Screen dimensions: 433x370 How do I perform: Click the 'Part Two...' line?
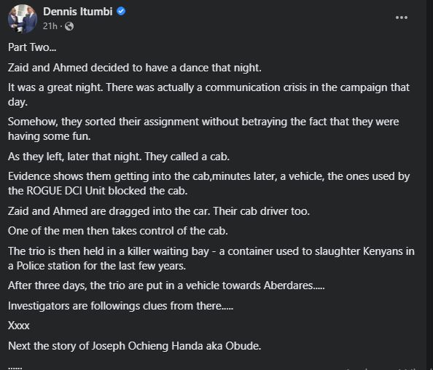(x=32, y=47)
